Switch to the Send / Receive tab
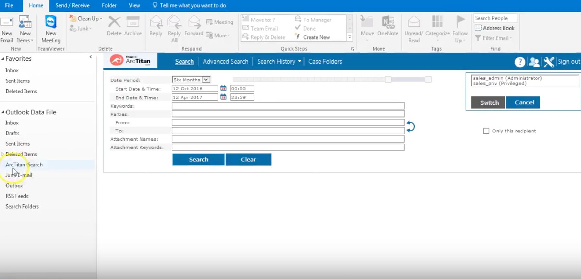581x279 pixels. click(x=72, y=5)
